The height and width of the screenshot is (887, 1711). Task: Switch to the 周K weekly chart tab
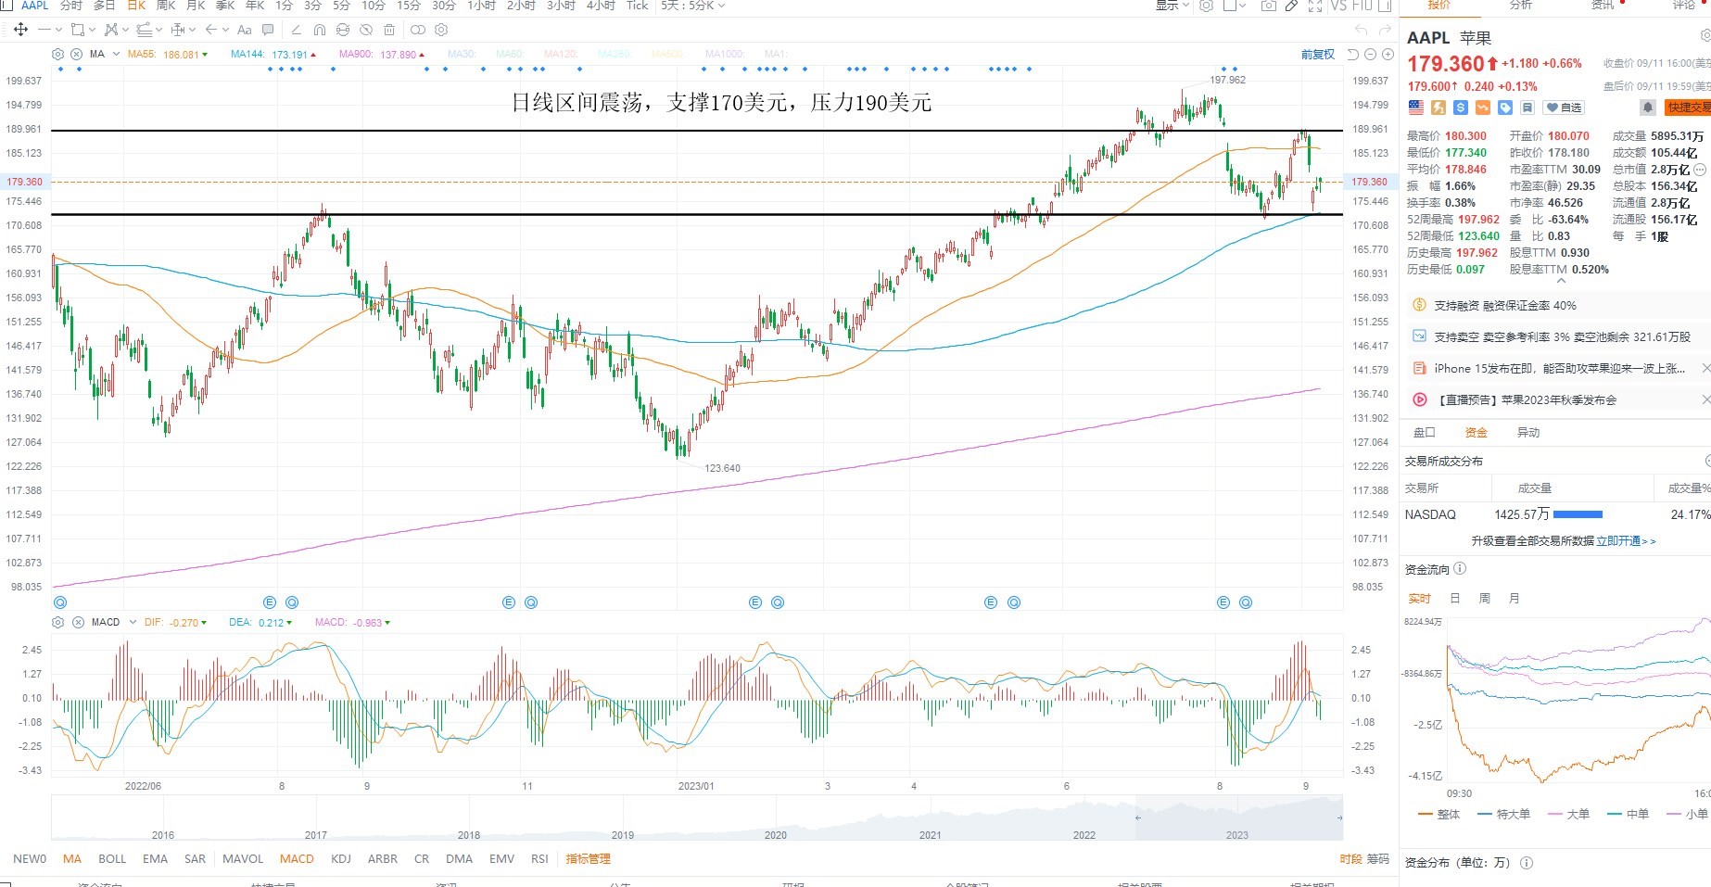tap(166, 6)
